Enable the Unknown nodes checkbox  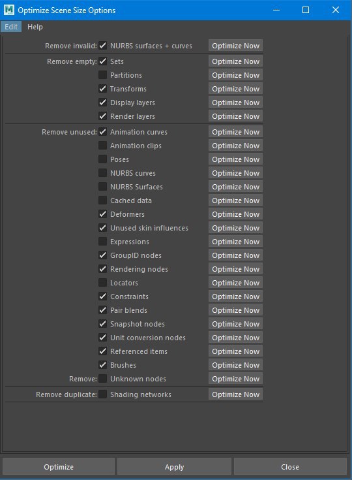click(x=103, y=379)
